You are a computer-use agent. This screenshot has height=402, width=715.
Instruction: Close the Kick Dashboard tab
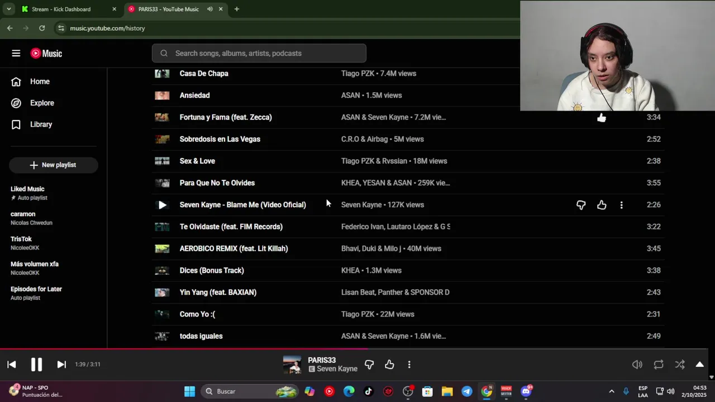click(114, 9)
